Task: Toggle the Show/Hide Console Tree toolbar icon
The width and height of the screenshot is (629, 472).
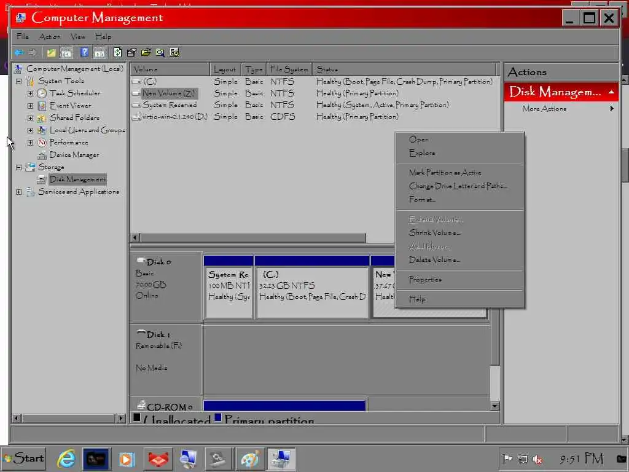Action: point(66,53)
